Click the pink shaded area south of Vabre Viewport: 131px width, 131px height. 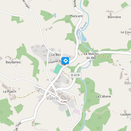pos(77,112)
